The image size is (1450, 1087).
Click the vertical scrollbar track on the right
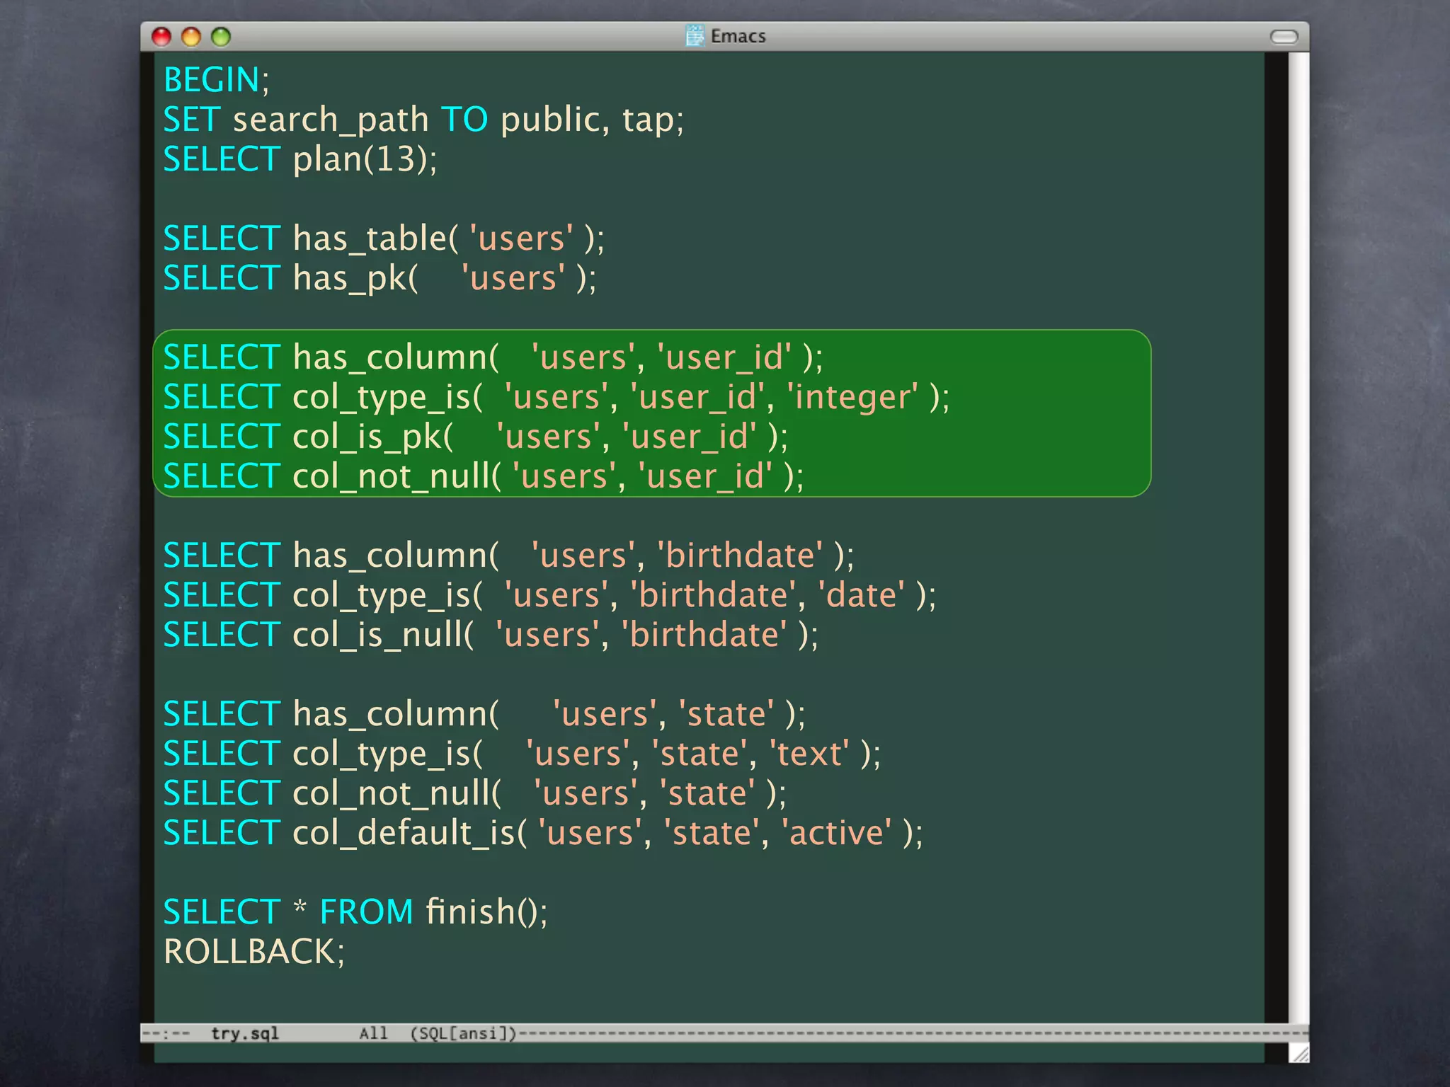[1298, 538]
